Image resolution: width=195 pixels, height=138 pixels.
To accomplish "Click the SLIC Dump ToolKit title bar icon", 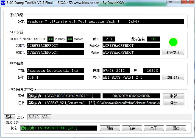I will [3, 2].
